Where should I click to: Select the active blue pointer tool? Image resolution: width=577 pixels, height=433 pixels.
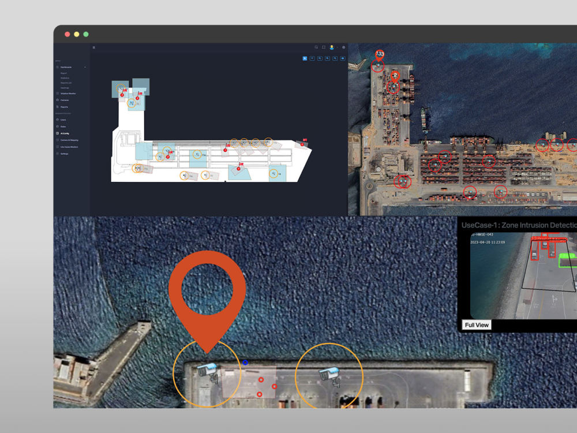point(305,58)
